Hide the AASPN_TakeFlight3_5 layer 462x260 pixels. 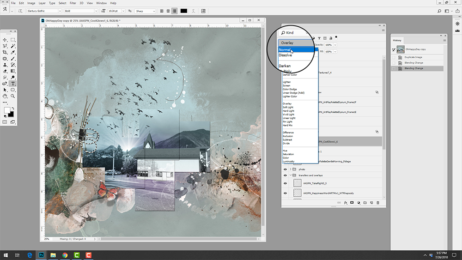point(285,183)
